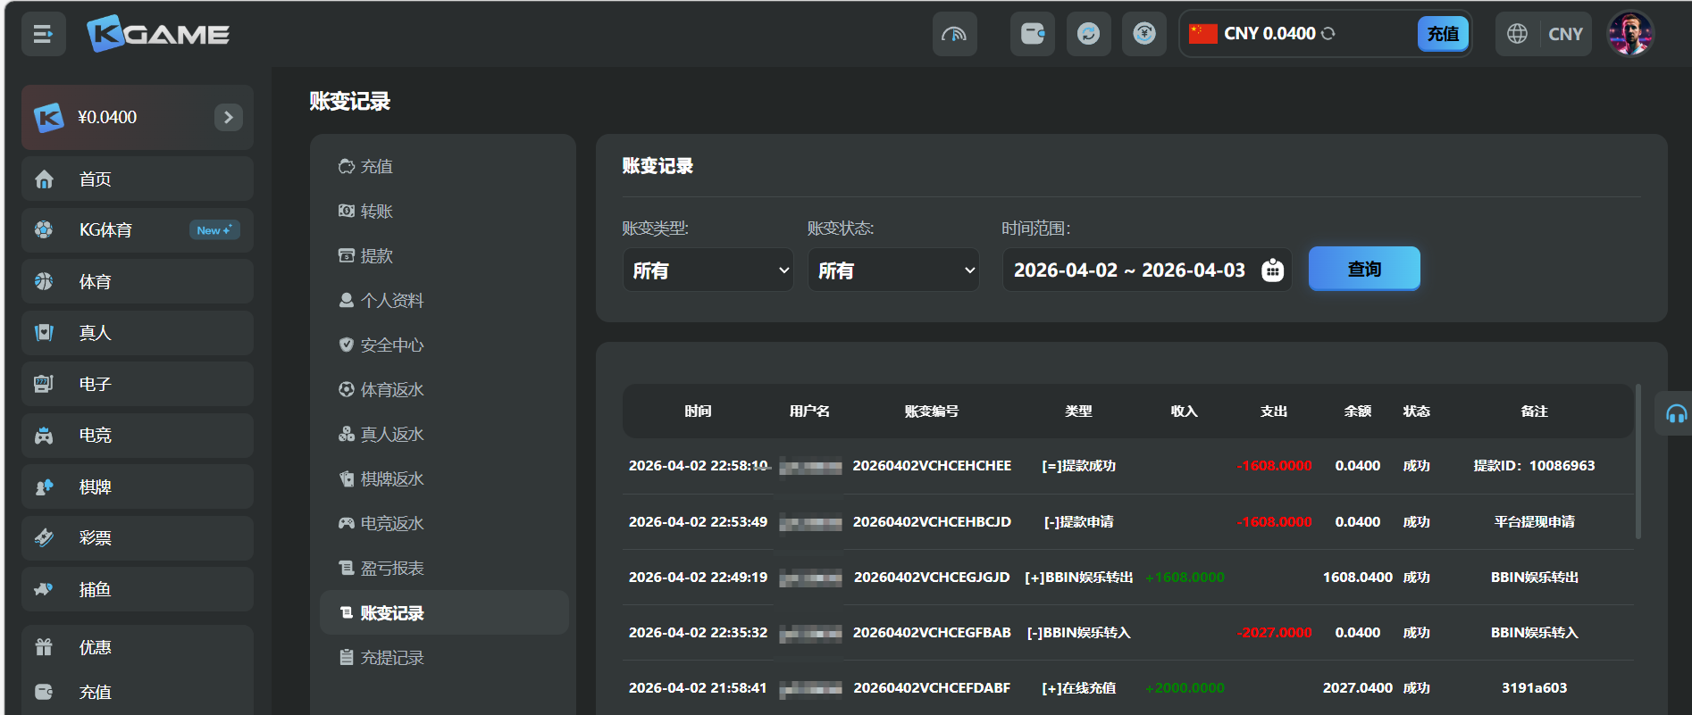Screen dimensions: 1692x715
Task: Open the 账变类型 dropdown
Action: [708, 270]
